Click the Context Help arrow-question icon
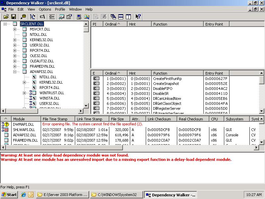Image resolution: width=265 pixels, height=199 pixels. tap(138, 17)
